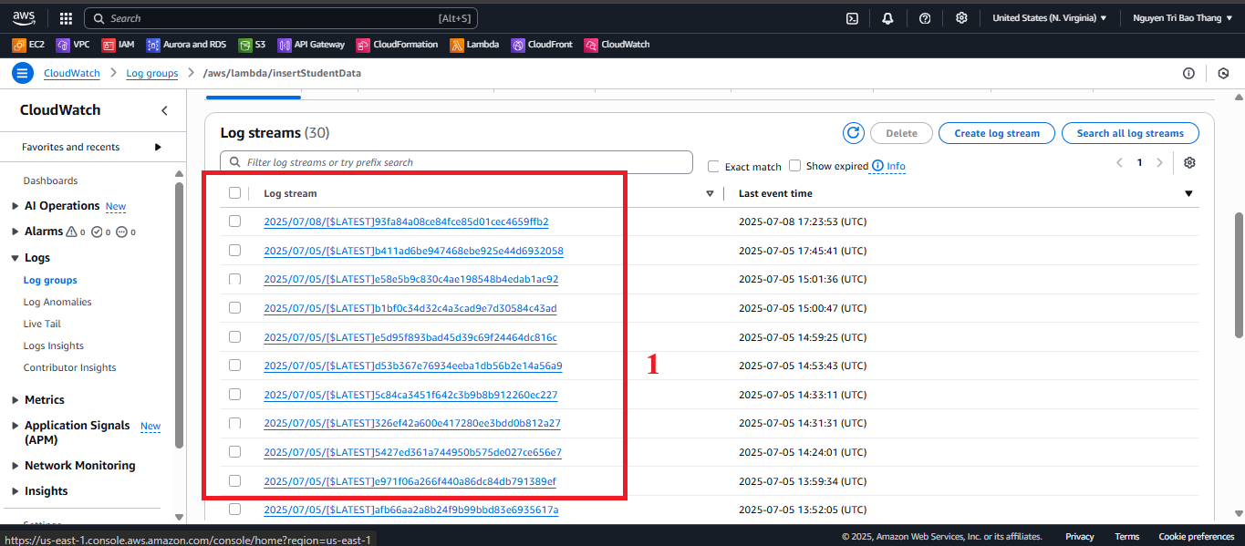Open the Nguyen Tri Bao Thang account menu
Image resolution: width=1245 pixels, height=546 pixels.
[x=1182, y=18]
